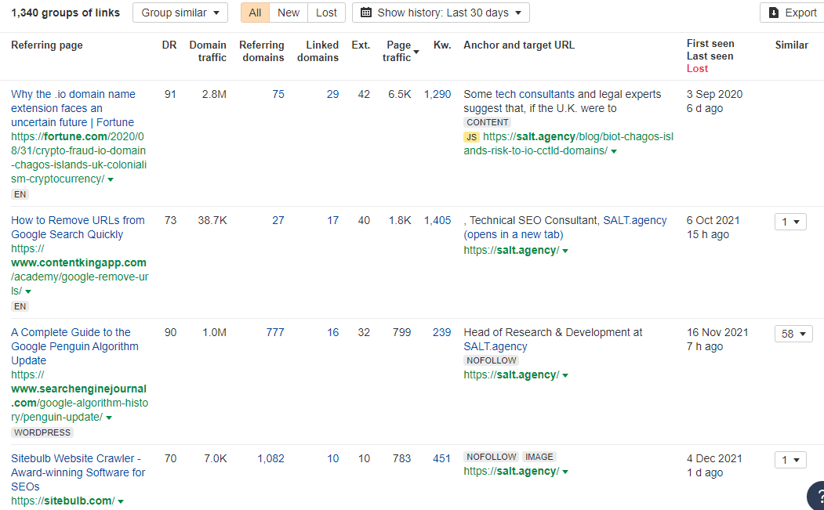Open the SALT.agency anchor in Penguin row

pyautogui.click(x=495, y=346)
